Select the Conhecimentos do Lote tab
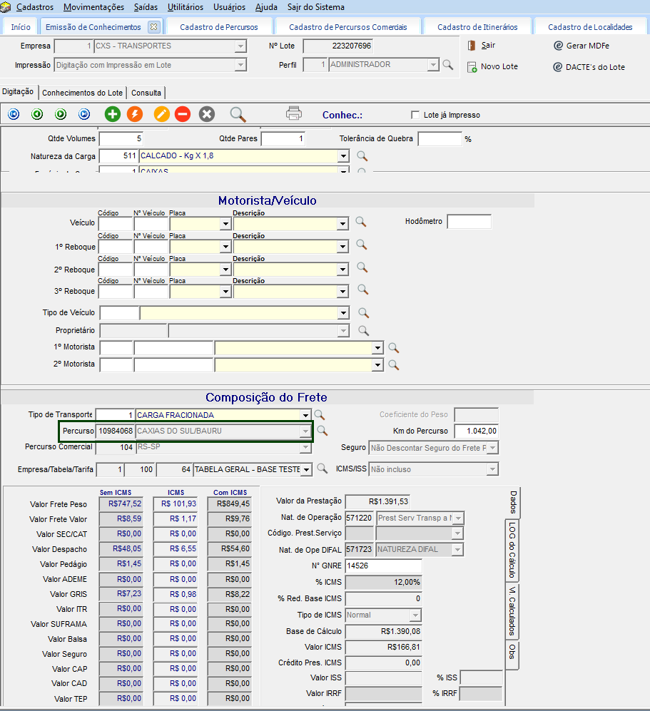Screen dimensions: 650x711 (82, 93)
